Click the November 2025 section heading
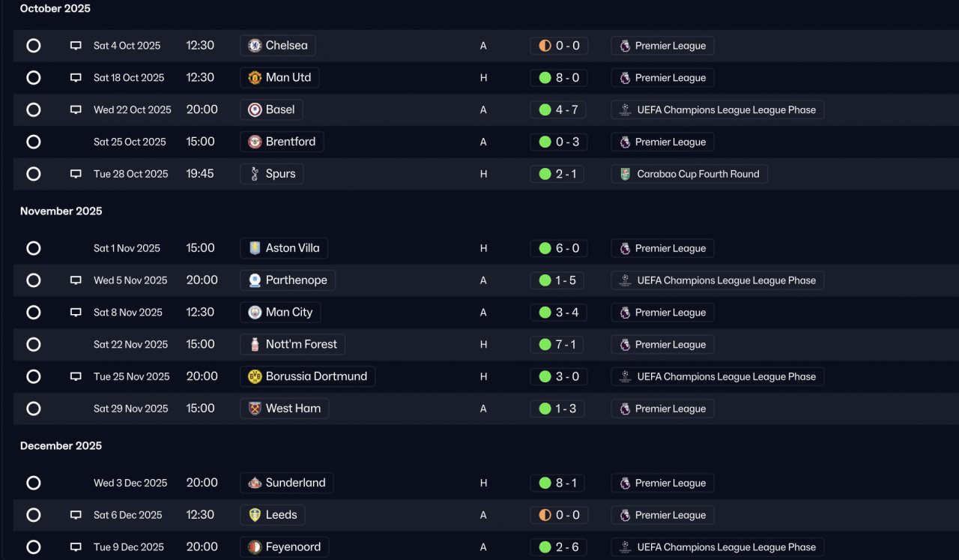This screenshot has height=560, width=959. pyautogui.click(x=61, y=211)
